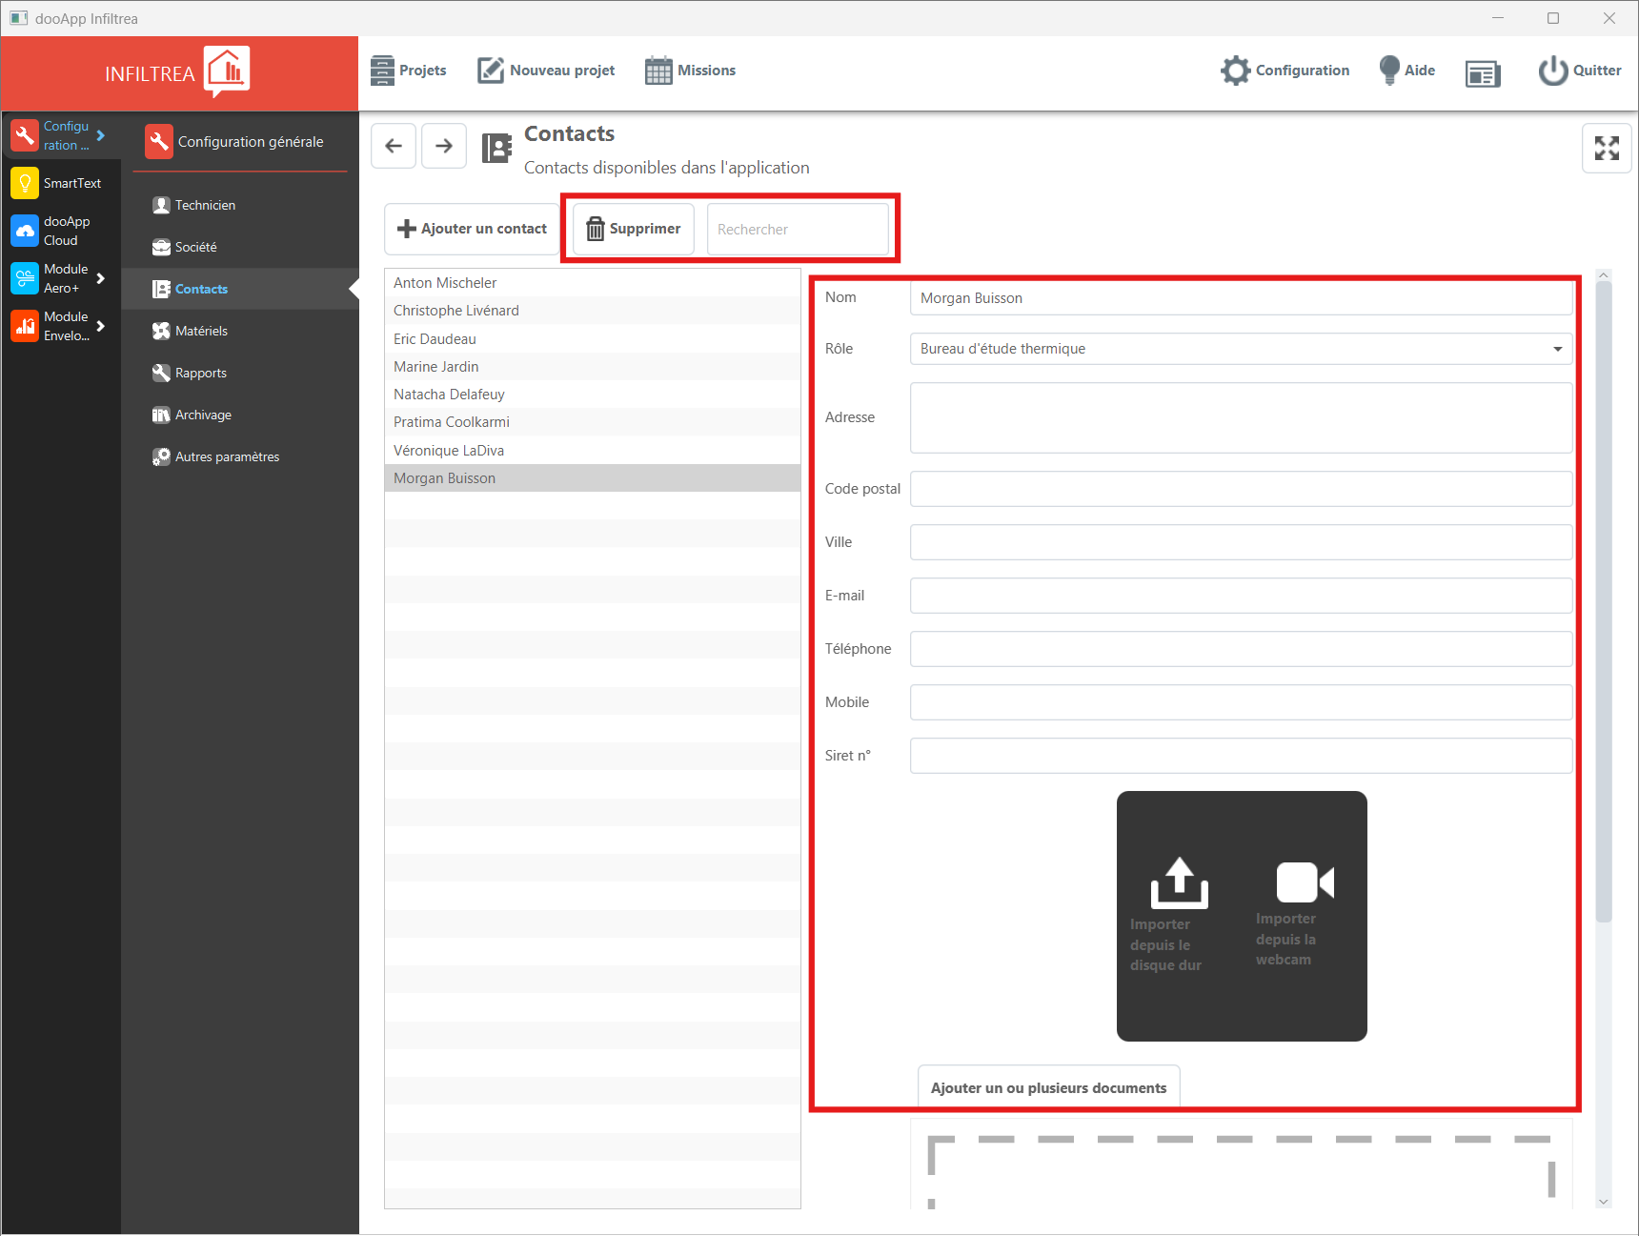Select contact Christophe Livénard

(593, 311)
